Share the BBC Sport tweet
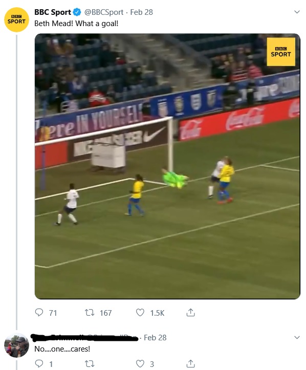 191,312
